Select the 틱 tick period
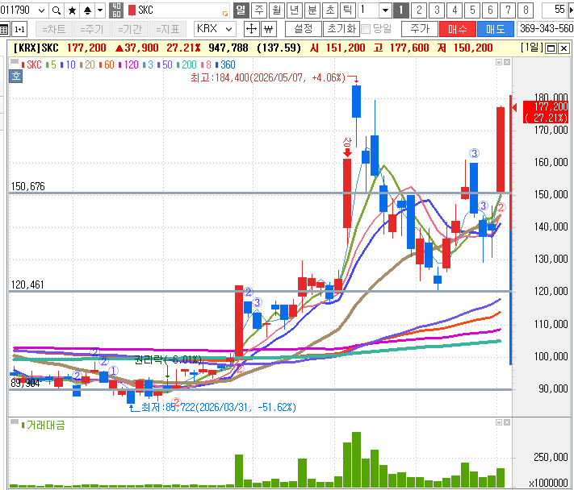 pyautogui.click(x=347, y=10)
